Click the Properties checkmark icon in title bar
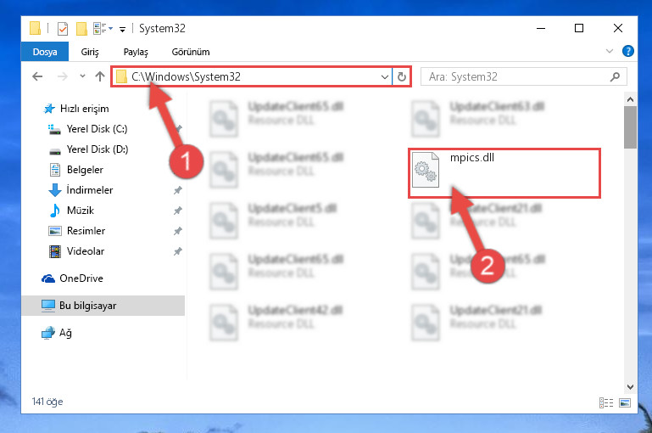This screenshot has height=433, width=652. point(63,28)
